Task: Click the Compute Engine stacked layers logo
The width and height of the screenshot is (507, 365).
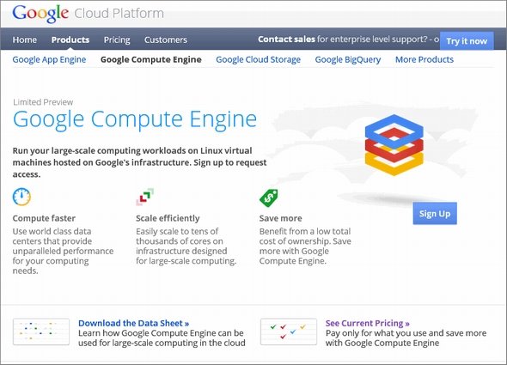Action: click(394, 145)
